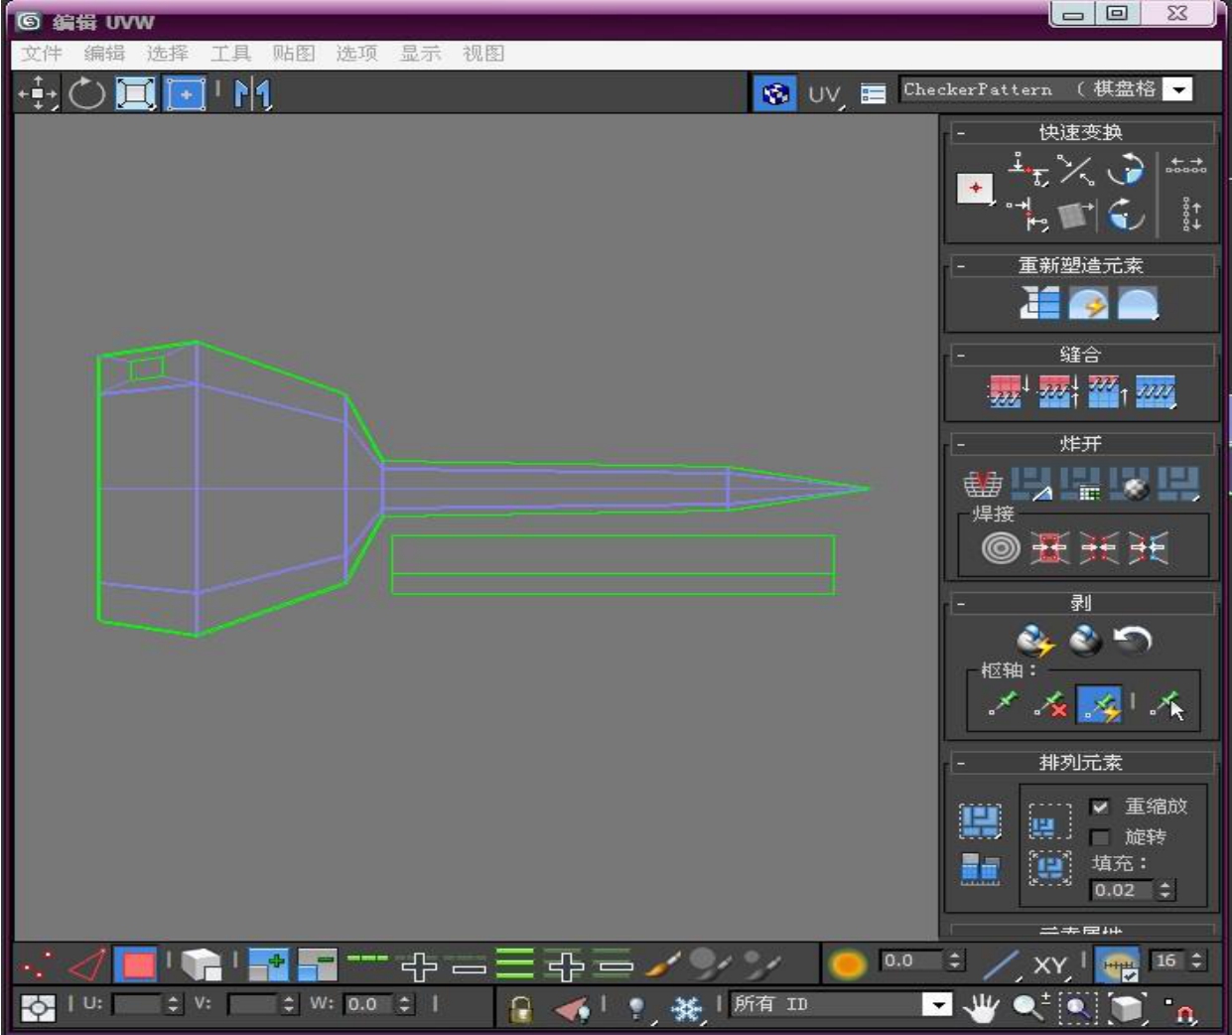Screen dimensions: 1232x1035
Task: Click the rotate +90 degrees icon
Action: pos(1126,170)
